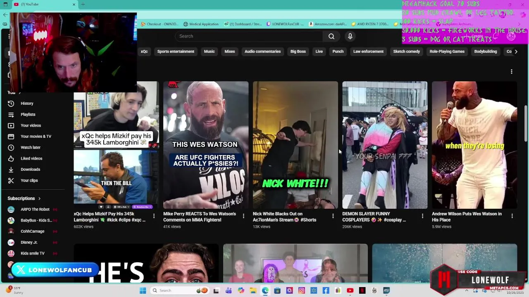
Task: Select the Law enforcement chip
Action: click(x=368, y=52)
